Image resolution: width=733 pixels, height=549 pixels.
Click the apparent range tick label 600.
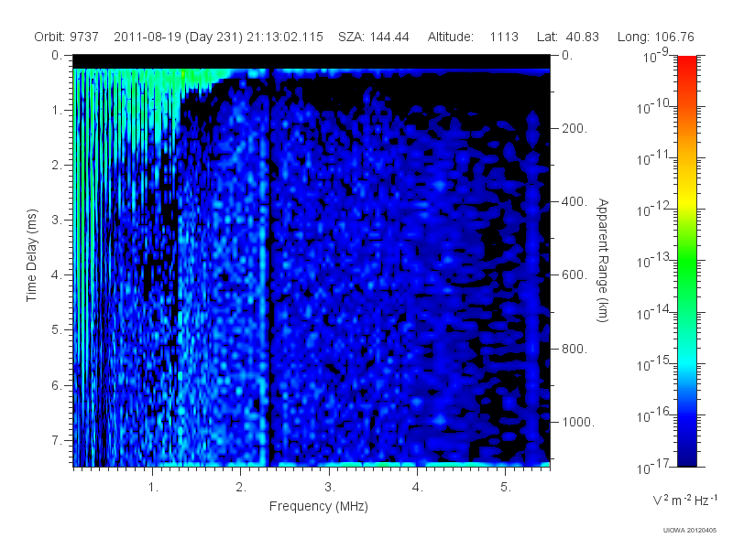tap(574, 275)
